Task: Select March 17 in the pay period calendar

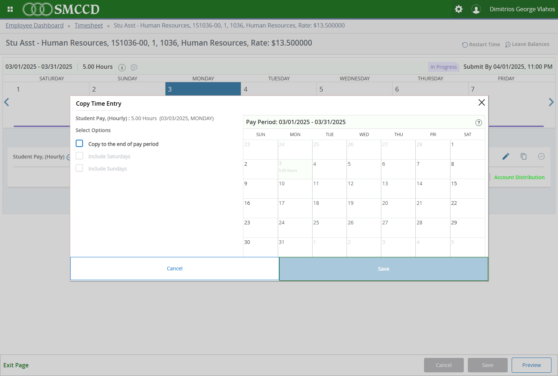Action: [295, 208]
